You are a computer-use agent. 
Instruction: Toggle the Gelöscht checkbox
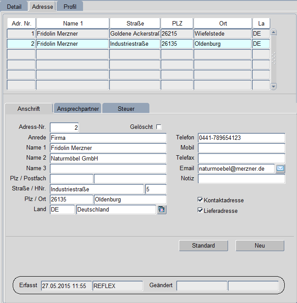pos(159,127)
